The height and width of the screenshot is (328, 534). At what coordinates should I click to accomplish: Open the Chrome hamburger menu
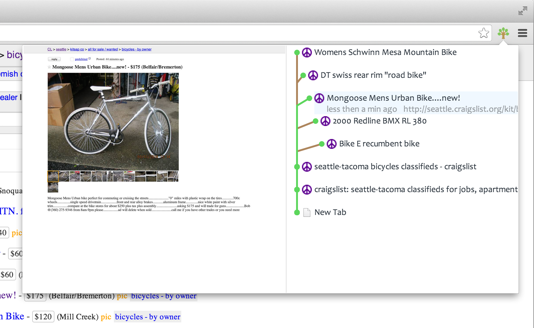coord(522,33)
